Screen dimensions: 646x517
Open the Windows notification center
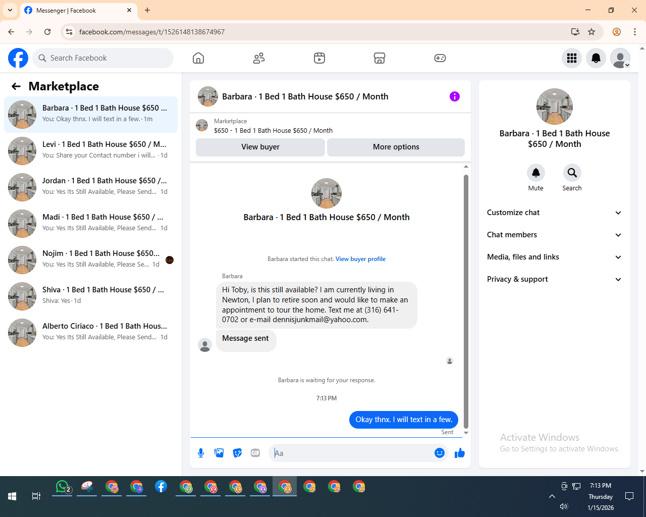click(x=629, y=496)
